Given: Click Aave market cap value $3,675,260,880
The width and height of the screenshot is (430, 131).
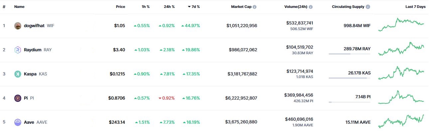Looking at the screenshot, I should (241, 122).
